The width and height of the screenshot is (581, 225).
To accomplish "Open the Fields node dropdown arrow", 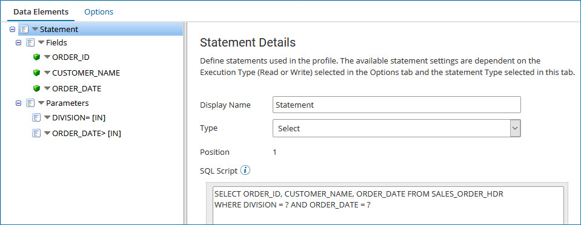I will (41, 42).
